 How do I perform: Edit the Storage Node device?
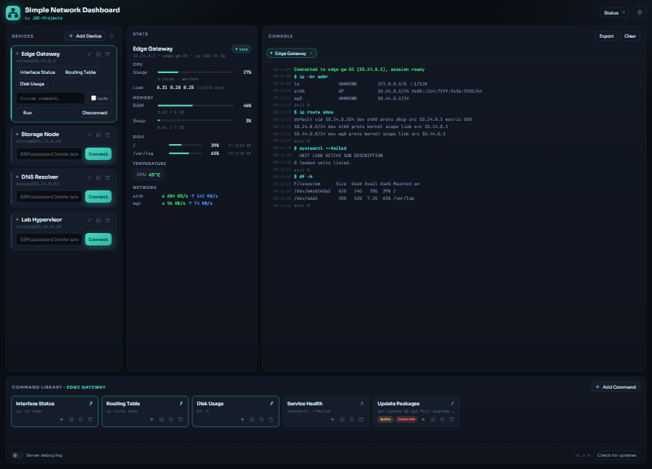[99, 135]
